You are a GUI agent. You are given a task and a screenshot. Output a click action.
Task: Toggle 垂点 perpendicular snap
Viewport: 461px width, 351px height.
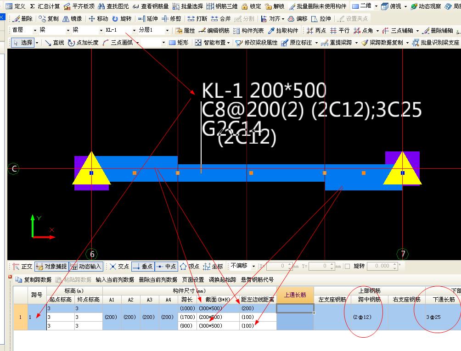point(143,267)
